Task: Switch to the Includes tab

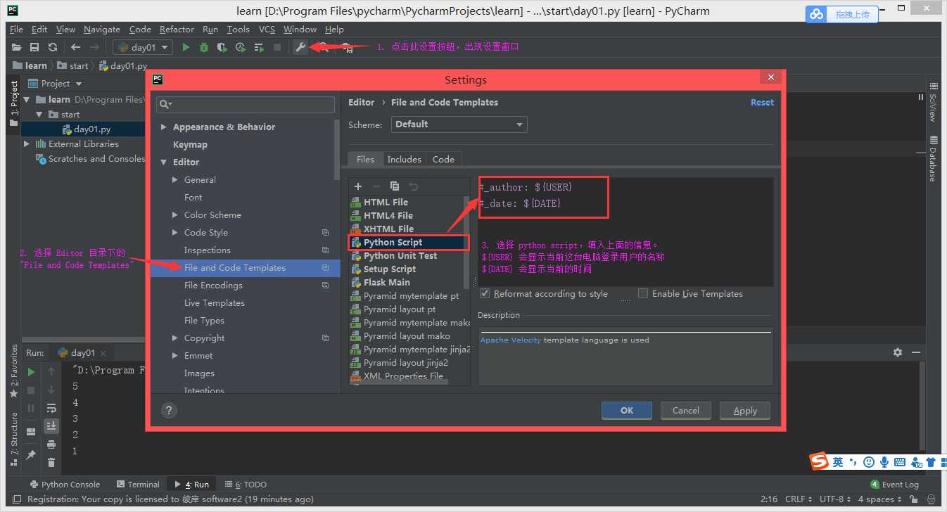Action: pos(404,160)
